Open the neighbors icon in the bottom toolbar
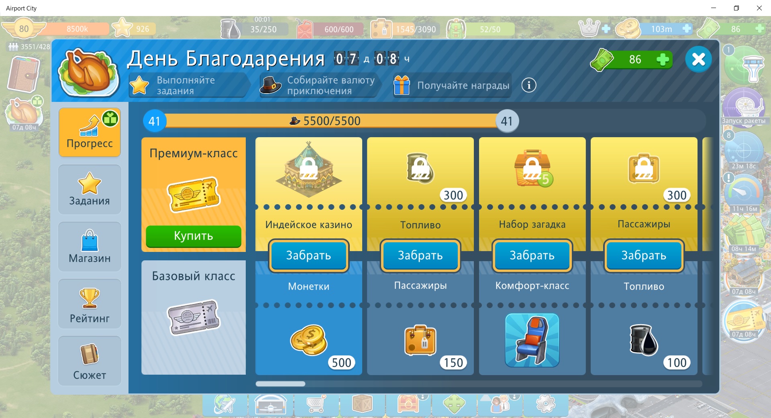 point(500,404)
